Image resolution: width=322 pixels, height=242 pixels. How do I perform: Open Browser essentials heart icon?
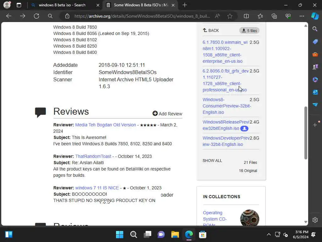tap(288, 16)
